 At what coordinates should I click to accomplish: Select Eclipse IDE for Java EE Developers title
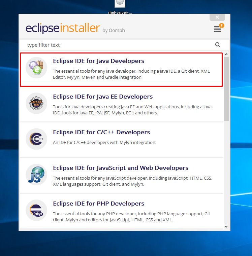point(103,97)
